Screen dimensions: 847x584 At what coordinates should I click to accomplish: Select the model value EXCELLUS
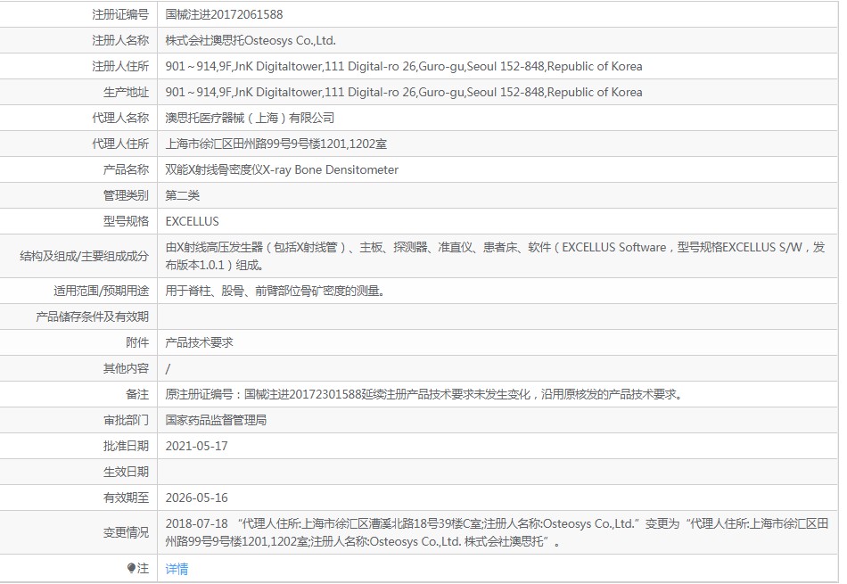click(x=193, y=221)
